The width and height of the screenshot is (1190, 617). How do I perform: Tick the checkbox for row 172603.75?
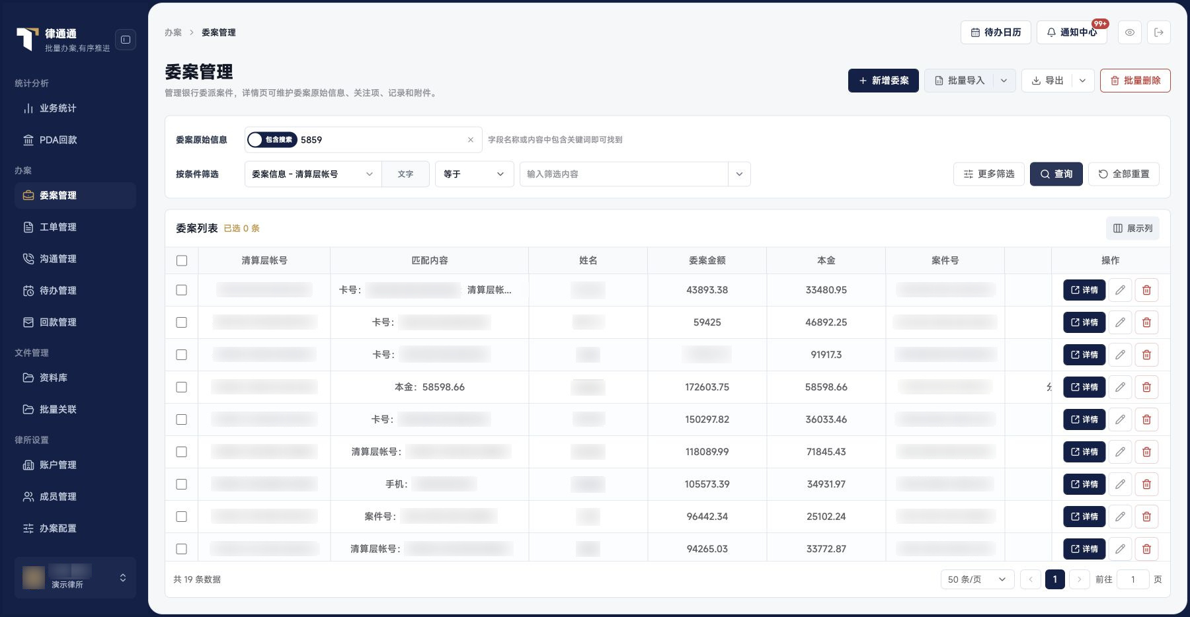point(182,387)
